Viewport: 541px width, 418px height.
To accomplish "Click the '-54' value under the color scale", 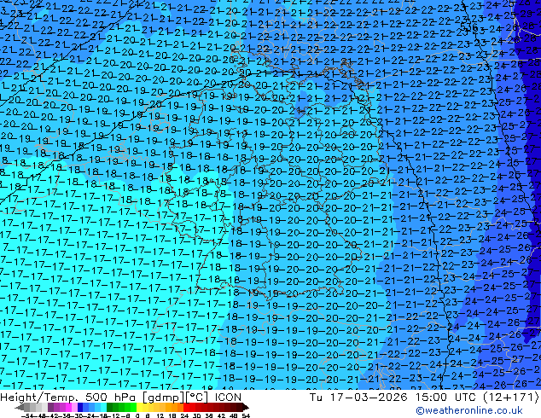I will coord(27,415).
